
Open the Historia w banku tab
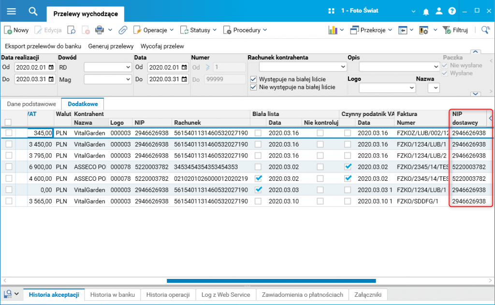click(x=112, y=294)
